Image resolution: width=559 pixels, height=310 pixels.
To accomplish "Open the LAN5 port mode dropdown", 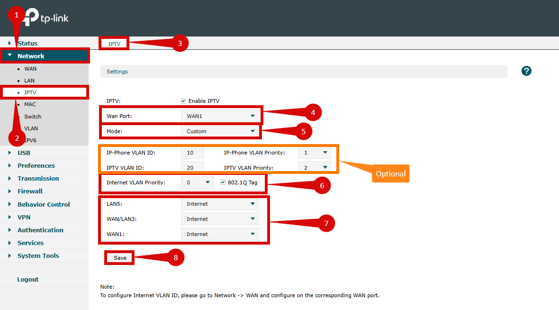I will [220, 204].
